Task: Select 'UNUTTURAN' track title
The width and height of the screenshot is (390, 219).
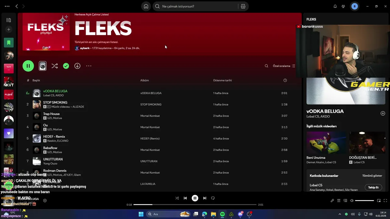Action: 53,159
